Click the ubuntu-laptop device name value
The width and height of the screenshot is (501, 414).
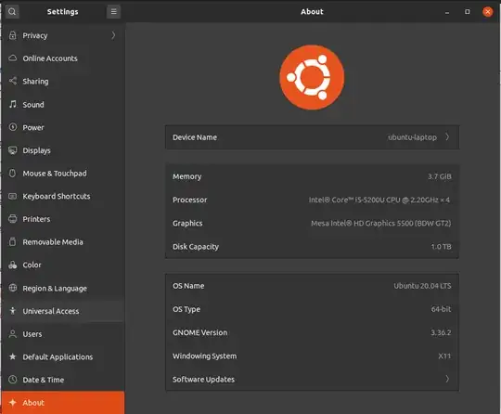(x=412, y=137)
